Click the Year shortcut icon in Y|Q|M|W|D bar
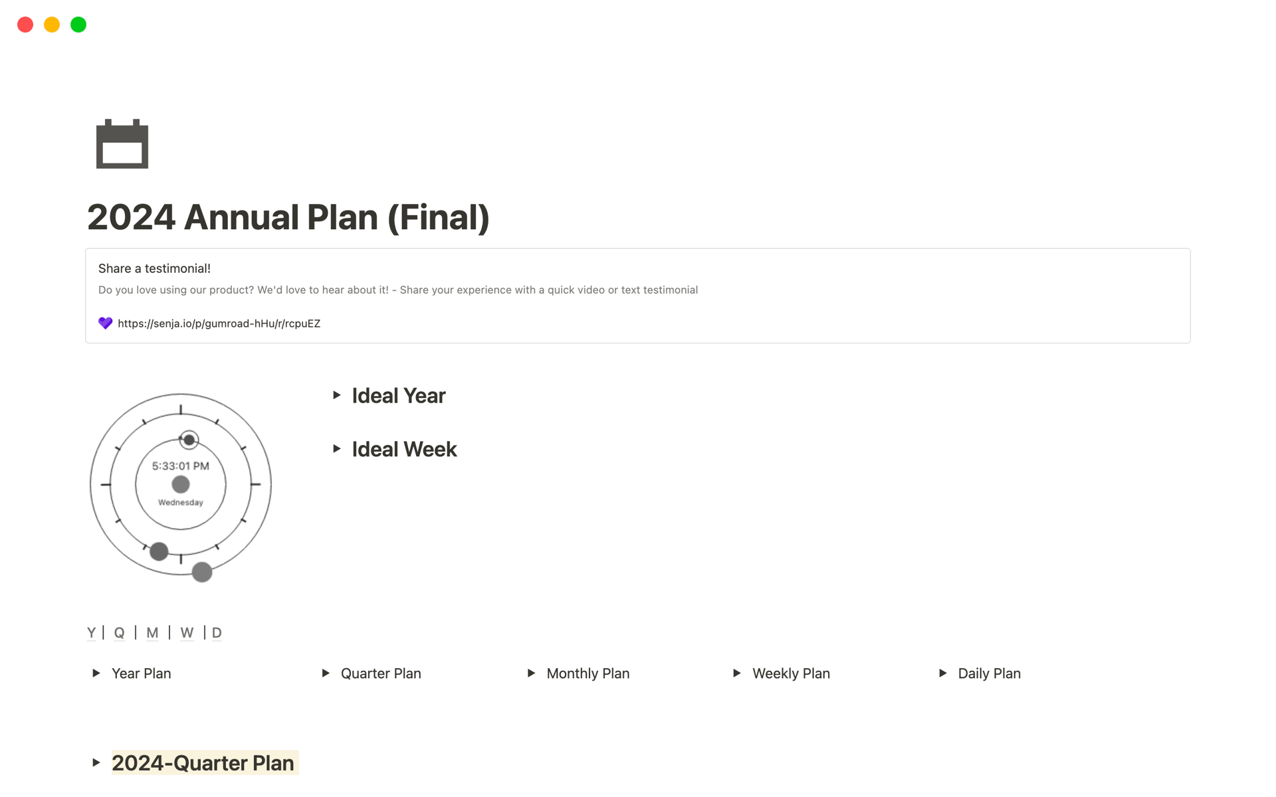 (90, 632)
